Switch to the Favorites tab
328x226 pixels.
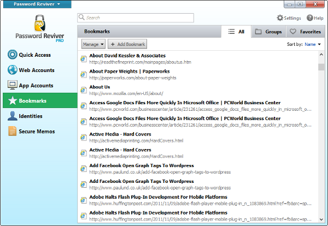(x=306, y=32)
